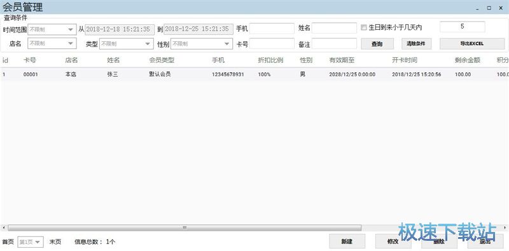Click the end date field 2018-12-25 15:21:35
Screen dimensions: 509x251
tap(199, 29)
